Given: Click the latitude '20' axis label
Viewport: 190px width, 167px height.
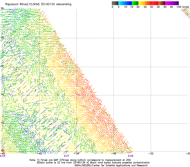Looking at the screenshot, I should click(x=2, y=8).
